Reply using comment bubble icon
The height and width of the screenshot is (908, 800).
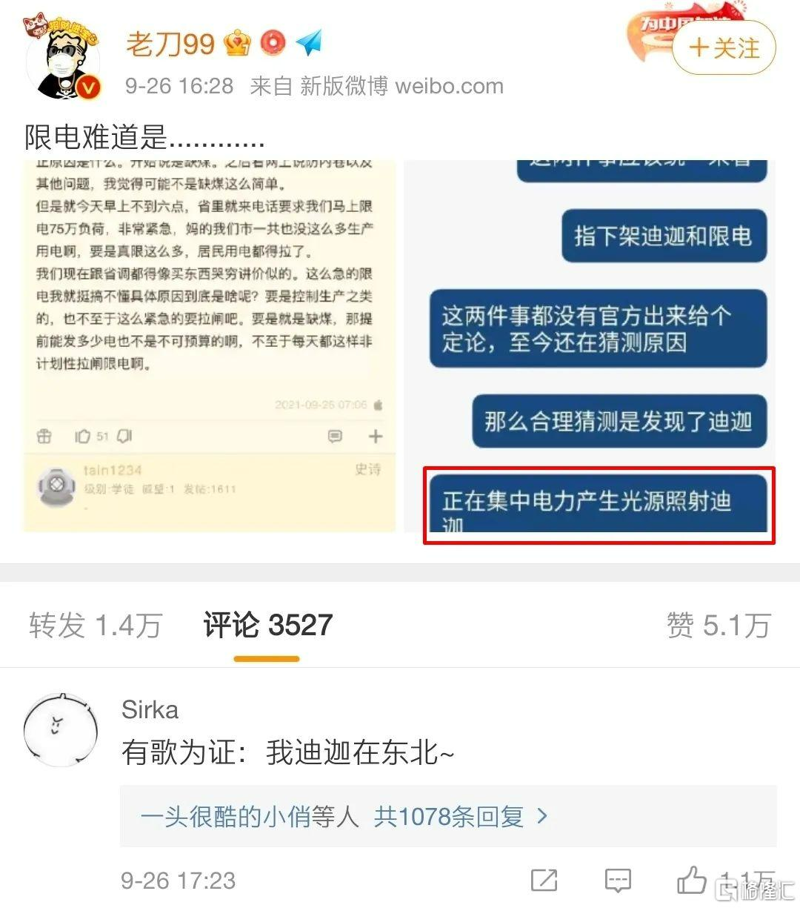(x=617, y=880)
